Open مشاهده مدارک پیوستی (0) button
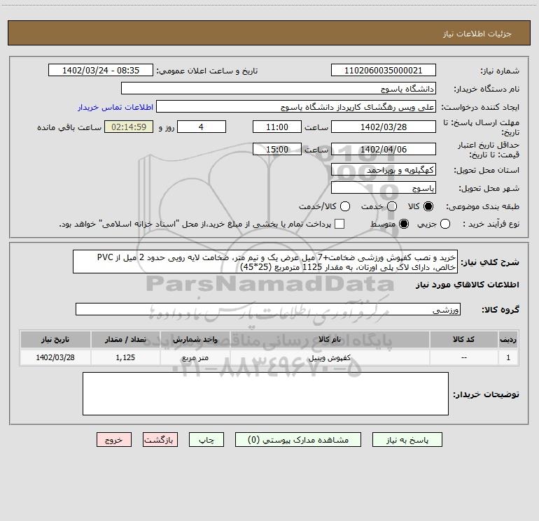This screenshot has height=521, width=539. 298,440
